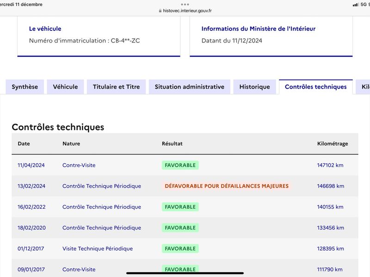Screen dimensions: 370x277
Task: Click the 147102 km mileage value
Action: point(330,165)
